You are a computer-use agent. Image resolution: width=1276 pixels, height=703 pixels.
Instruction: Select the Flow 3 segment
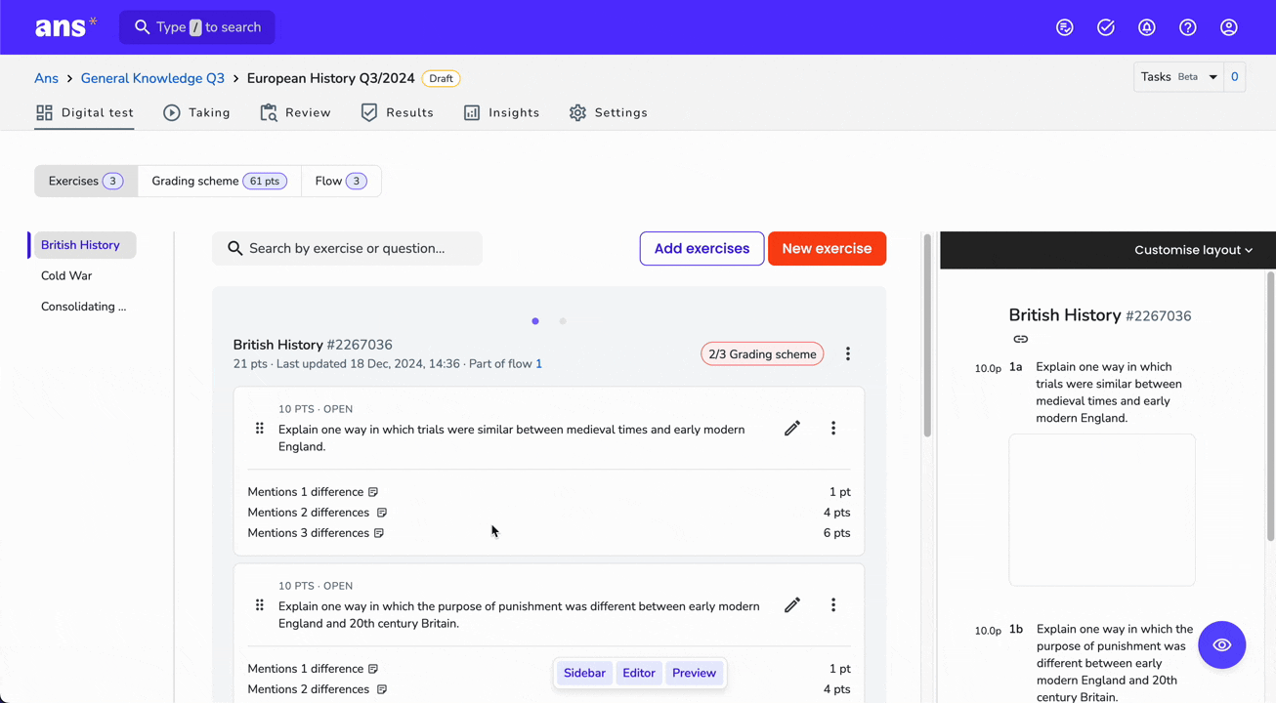click(x=341, y=181)
